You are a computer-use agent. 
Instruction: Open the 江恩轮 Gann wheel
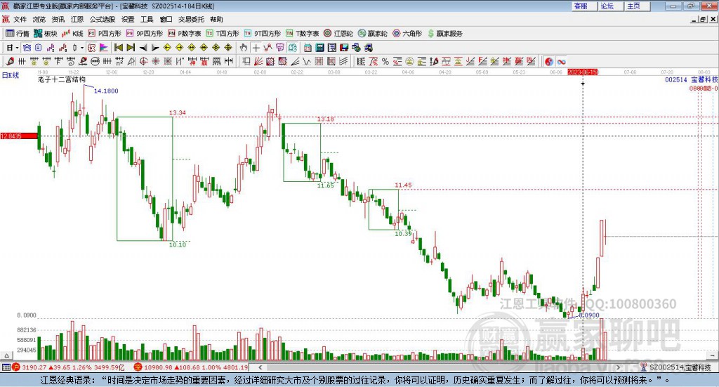(338, 34)
